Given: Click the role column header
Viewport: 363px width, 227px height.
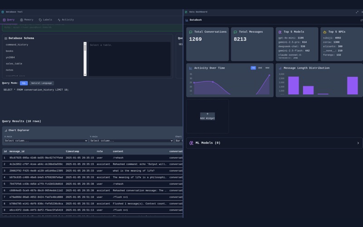Looking at the screenshot, I should 99,152.
